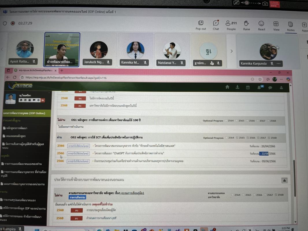The width and height of the screenshot is (308, 231).
Task: Toggle the 2568 checkbox for OS2 course
Action: pos(269,138)
